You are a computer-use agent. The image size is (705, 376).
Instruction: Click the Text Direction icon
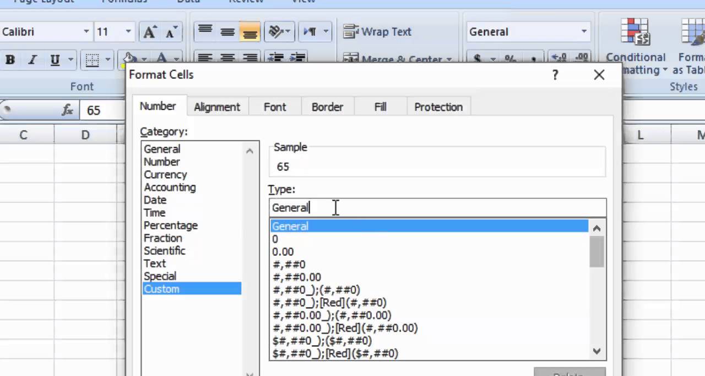(x=310, y=32)
